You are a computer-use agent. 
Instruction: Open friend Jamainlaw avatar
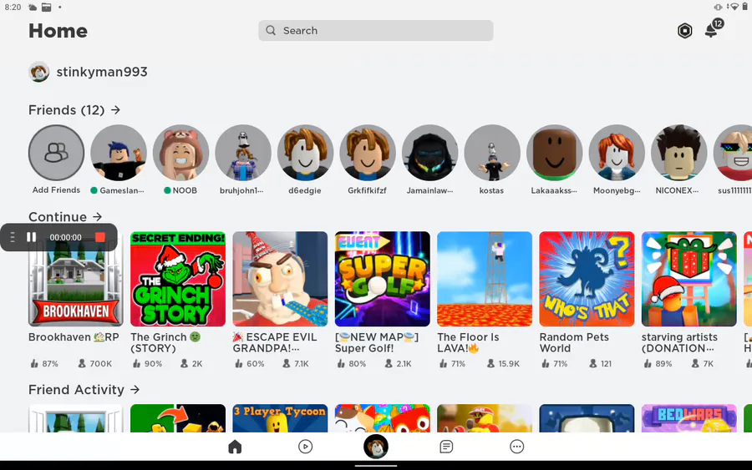[429, 153]
